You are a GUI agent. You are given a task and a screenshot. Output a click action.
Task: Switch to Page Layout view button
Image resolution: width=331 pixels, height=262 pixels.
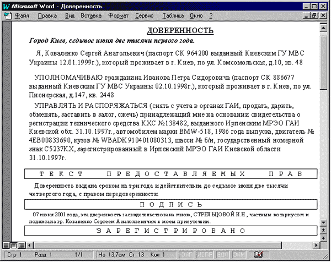point(14,245)
